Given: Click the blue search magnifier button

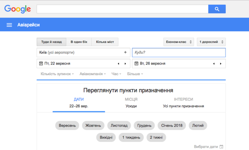Looking at the screenshot, I should click(x=217, y=9).
